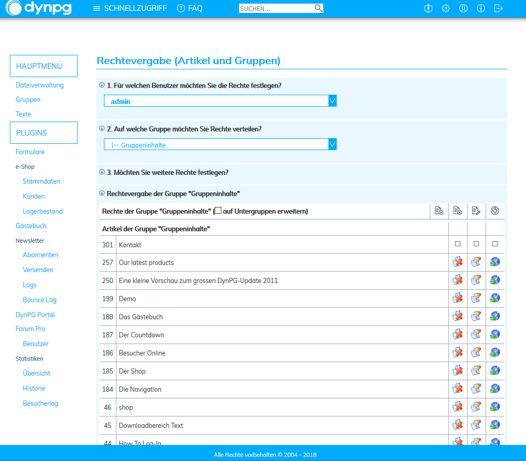Open the FAQ menu item

tap(189, 8)
